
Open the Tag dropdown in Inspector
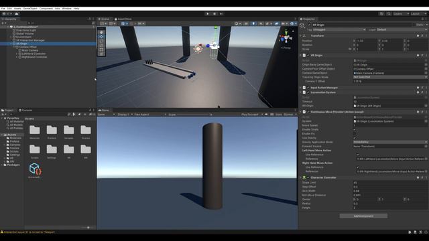(339, 29)
